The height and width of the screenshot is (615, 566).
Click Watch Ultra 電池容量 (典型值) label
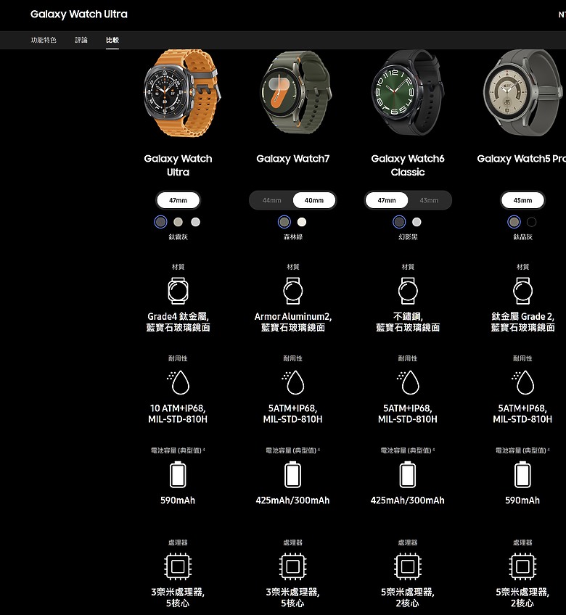178,450
